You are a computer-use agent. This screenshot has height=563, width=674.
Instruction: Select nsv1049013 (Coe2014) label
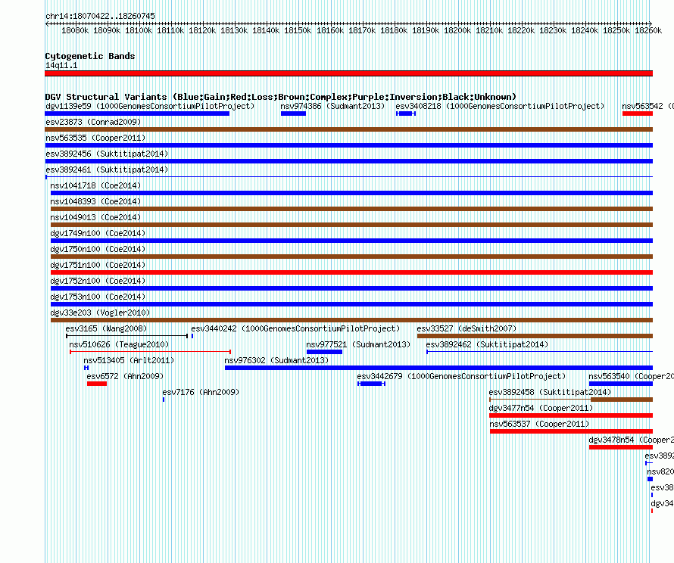pos(95,217)
